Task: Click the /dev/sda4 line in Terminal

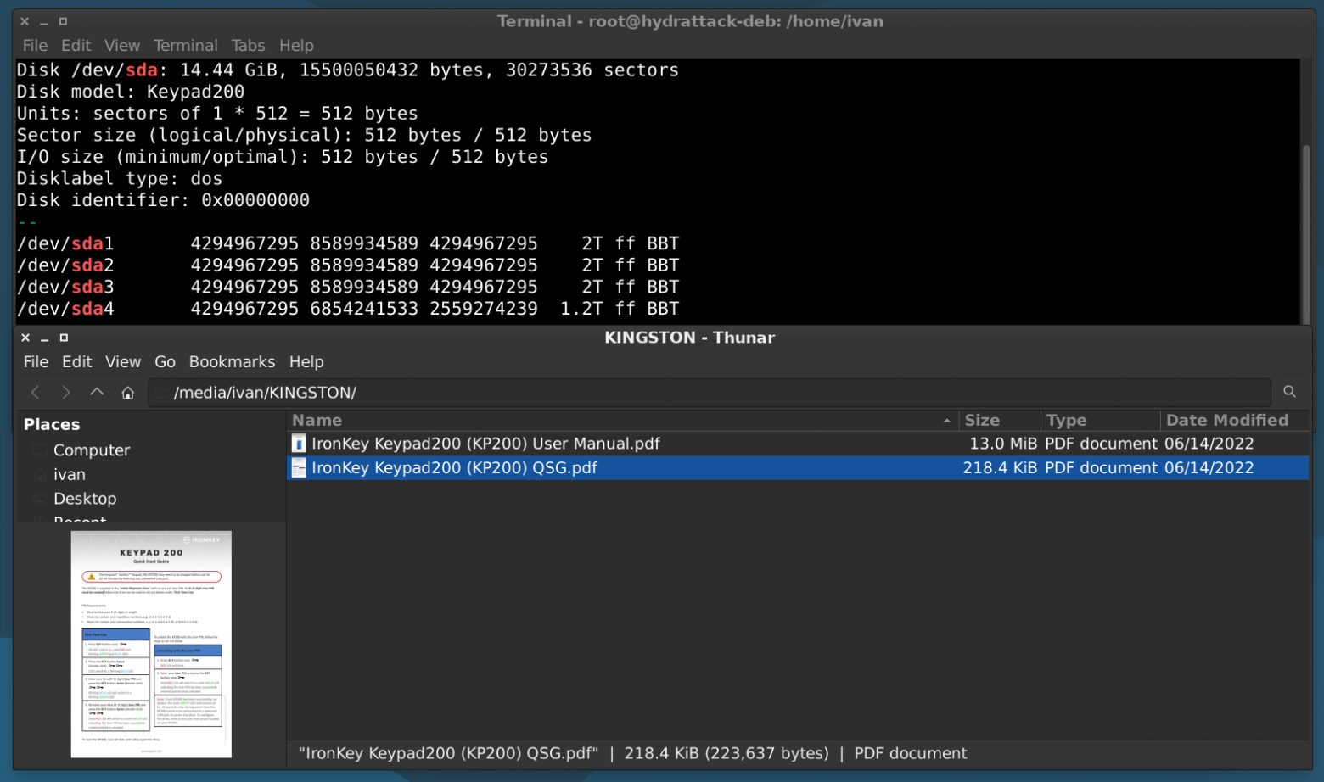Action: click(x=348, y=309)
